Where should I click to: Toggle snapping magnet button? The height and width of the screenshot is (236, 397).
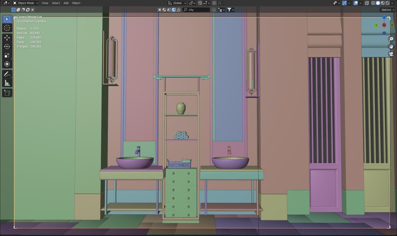coord(200,3)
